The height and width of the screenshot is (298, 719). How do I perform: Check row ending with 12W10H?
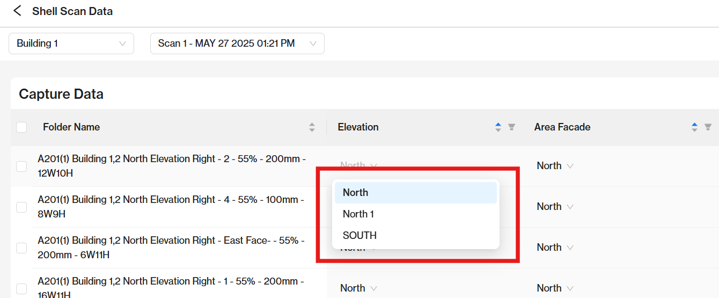pos(21,166)
